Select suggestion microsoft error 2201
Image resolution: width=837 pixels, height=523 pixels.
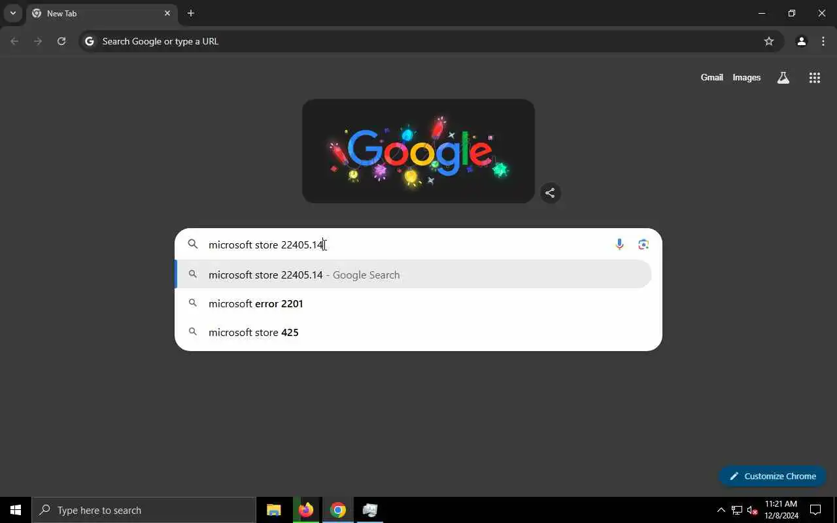click(x=414, y=303)
